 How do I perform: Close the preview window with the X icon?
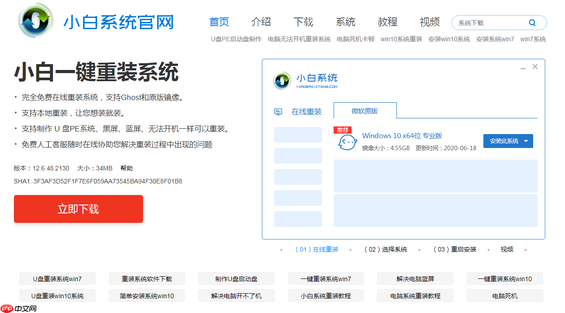coord(535,67)
